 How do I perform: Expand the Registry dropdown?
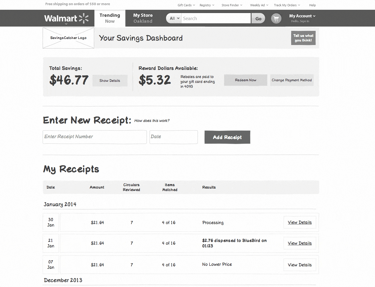click(x=207, y=5)
